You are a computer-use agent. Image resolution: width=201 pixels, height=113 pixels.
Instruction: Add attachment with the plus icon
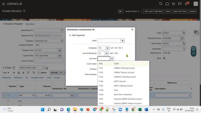coord(169,53)
